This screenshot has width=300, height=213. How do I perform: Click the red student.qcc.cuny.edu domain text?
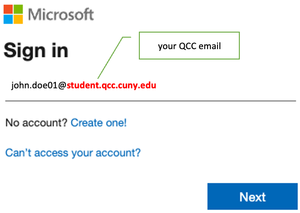111,85
